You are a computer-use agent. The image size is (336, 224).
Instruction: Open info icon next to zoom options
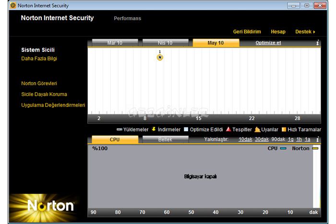point(318,139)
